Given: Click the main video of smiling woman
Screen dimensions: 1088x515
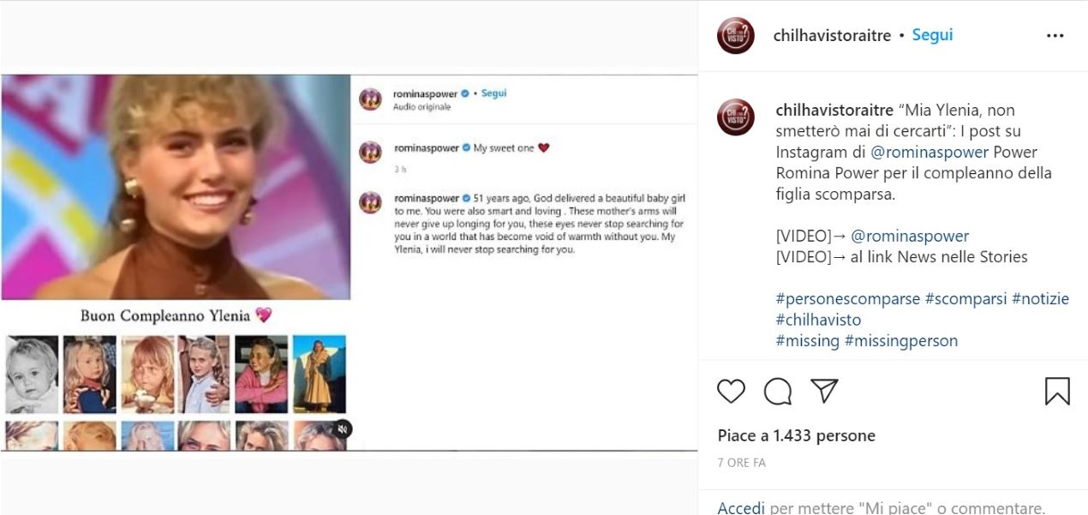Looking at the screenshot, I should (176, 187).
